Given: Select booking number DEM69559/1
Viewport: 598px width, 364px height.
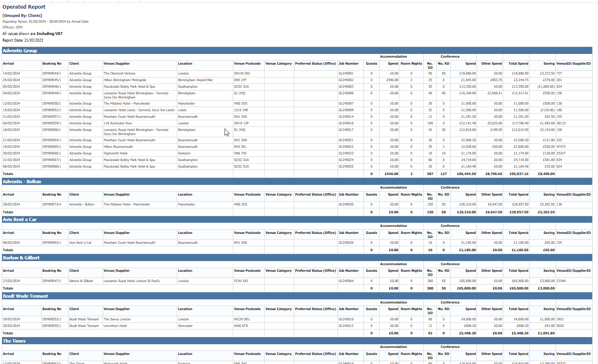Looking at the screenshot, I should pos(52,123).
